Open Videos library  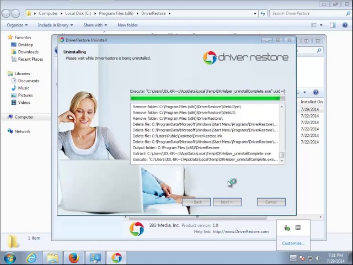24,102
